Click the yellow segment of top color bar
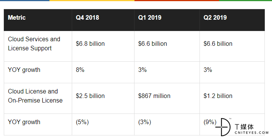Image resolution: width=272 pixels, height=140 pixels. [92, 0]
